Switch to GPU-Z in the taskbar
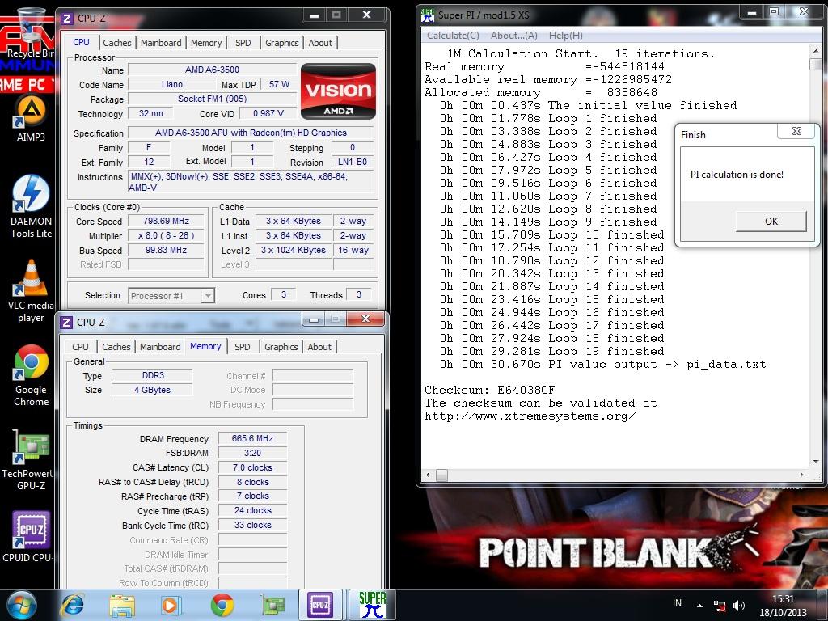The height and width of the screenshot is (621, 828). tap(272, 605)
